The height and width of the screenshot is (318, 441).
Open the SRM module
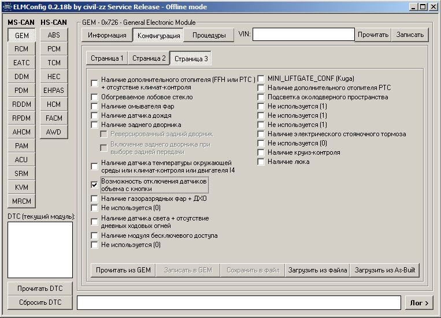click(21, 173)
